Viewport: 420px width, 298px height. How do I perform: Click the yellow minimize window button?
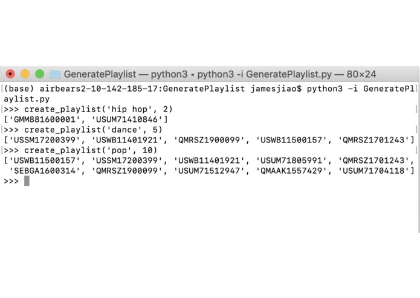click(25, 74)
